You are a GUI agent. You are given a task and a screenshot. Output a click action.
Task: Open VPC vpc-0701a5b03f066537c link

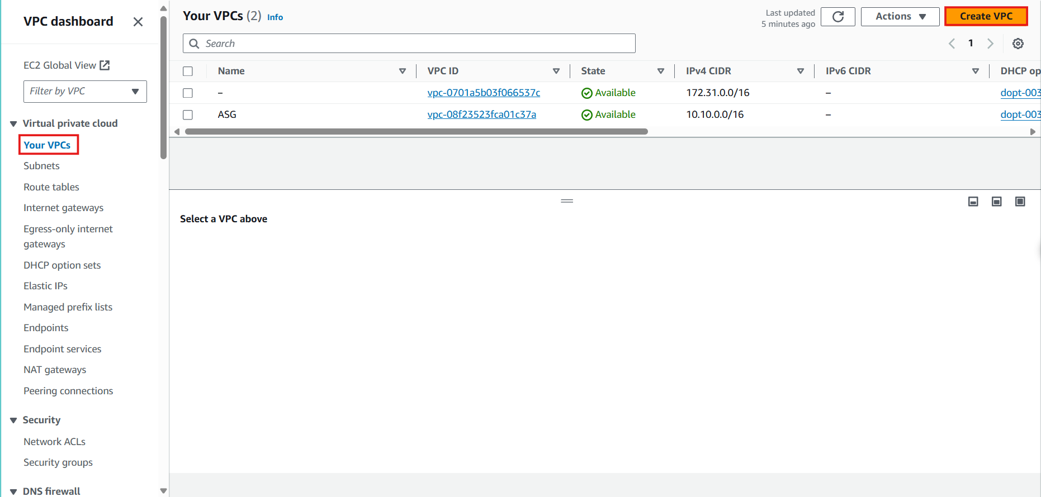pyautogui.click(x=484, y=93)
